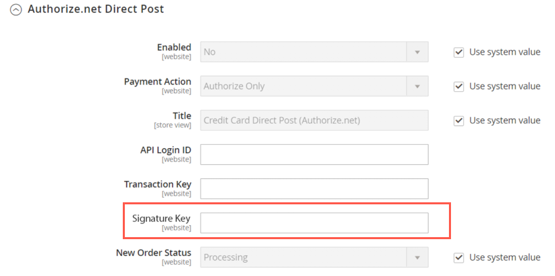Click into the Transaction Key field
Image resolution: width=555 pixels, height=276 pixels.
314,188
